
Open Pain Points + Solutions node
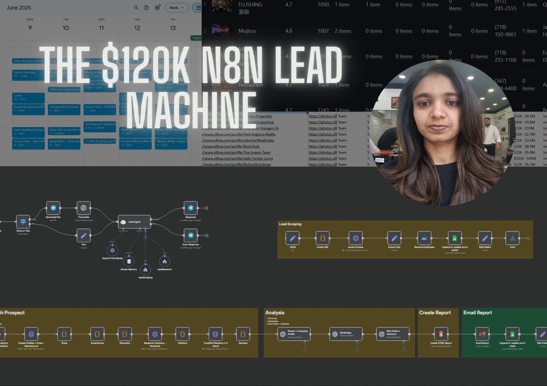click(x=392, y=334)
